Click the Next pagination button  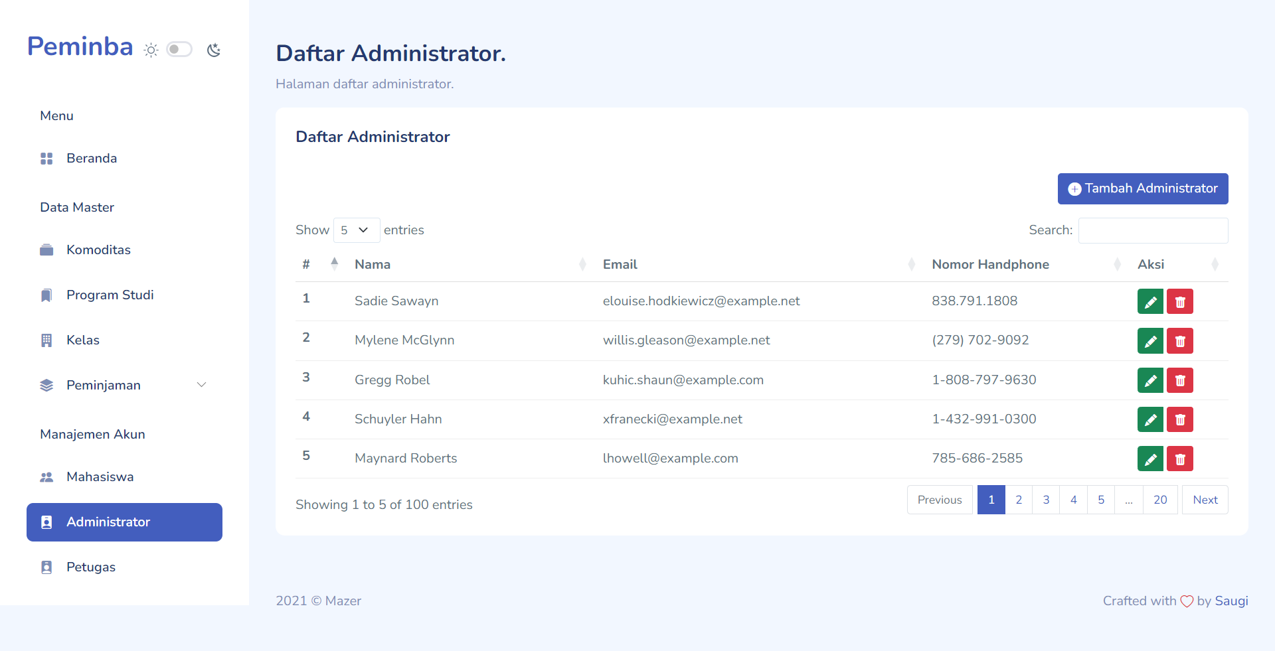[1205, 500]
